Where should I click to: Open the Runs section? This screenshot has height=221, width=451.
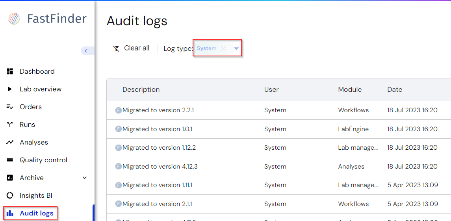pyautogui.click(x=27, y=124)
